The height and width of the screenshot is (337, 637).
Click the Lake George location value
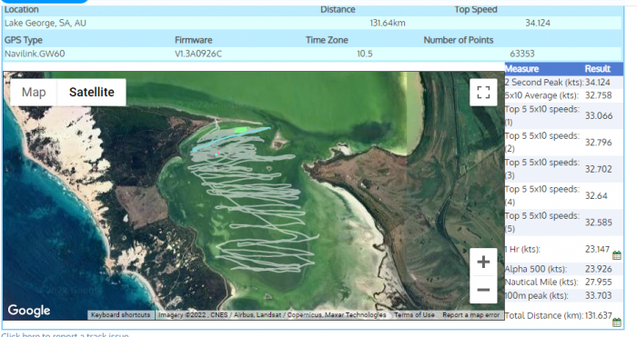pos(45,23)
